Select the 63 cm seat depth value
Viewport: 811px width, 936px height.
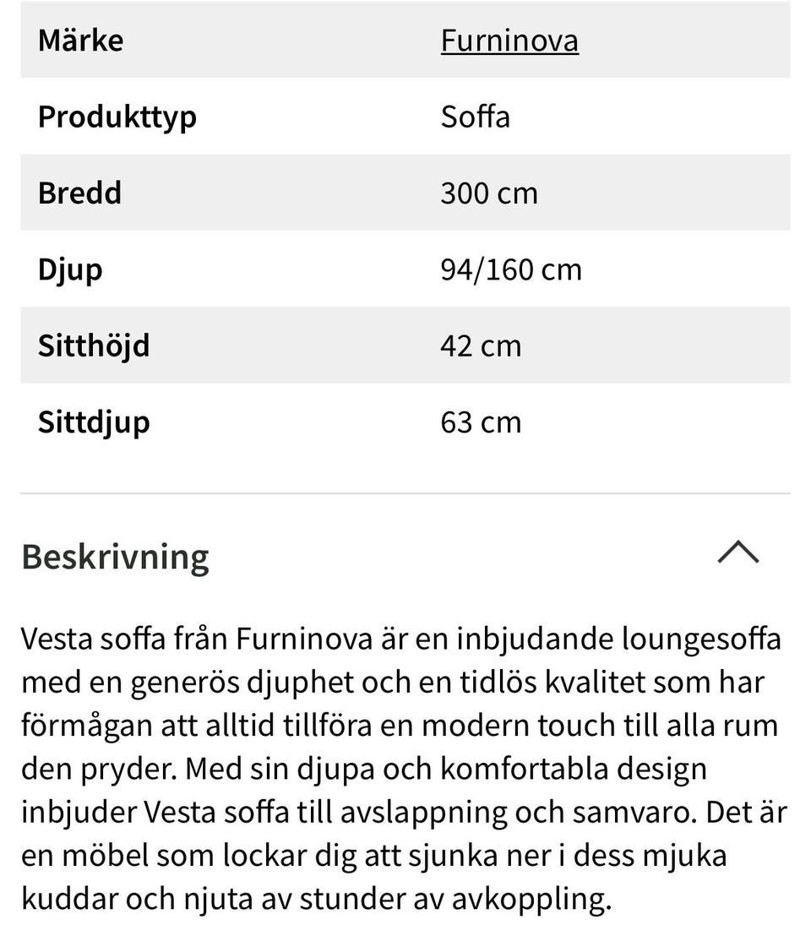coord(481,422)
